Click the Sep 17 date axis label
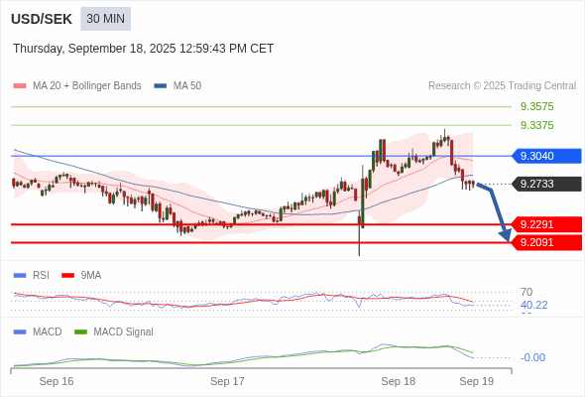The width and height of the screenshot is (585, 397). [x=227, y=381]
